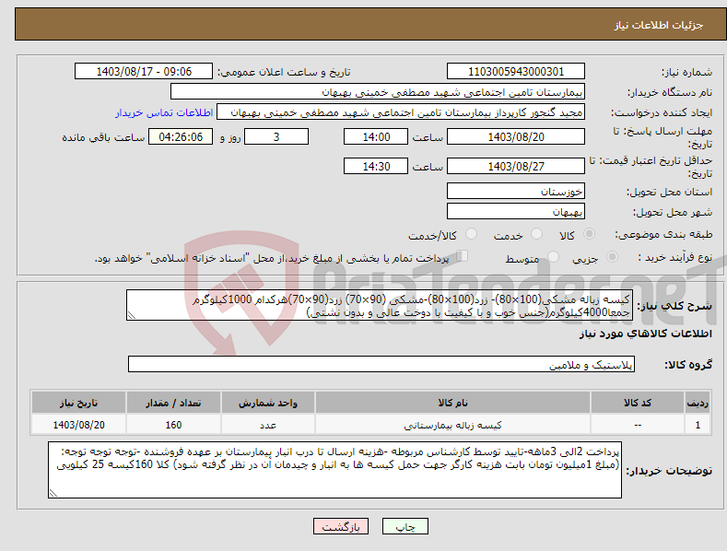Select the جزیی purchase type radio
Viewport: 727px width, 551px height.
pyautogui.click(x=612, y=256)
